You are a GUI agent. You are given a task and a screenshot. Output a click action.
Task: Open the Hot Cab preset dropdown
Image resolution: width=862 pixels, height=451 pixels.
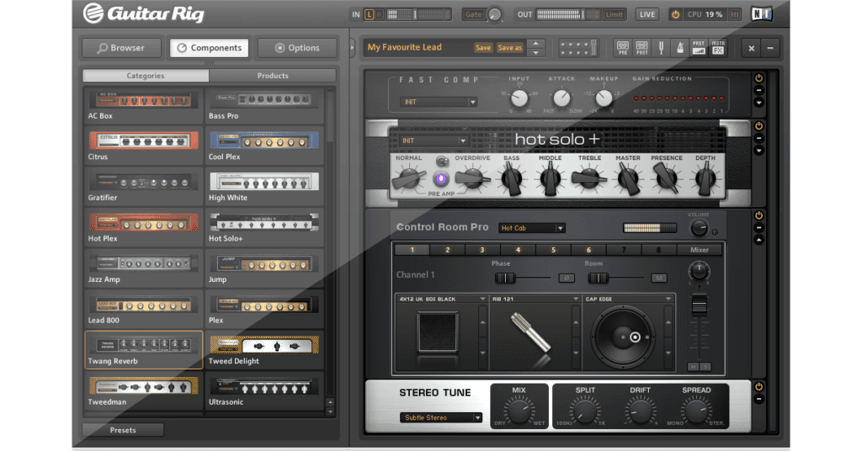[531, 228]
